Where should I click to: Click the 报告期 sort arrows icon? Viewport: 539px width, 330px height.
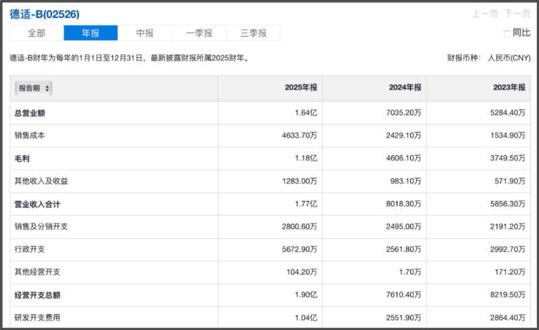coord(47,88)
